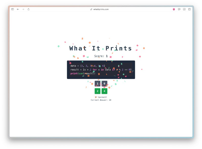This screenshot has height=149, width=202.
Task: Click the What It Prints title
Action: pyautogui.click(x=100, y=48)
